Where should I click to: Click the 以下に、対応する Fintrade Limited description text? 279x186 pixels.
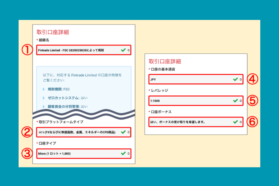click(82, 78)
